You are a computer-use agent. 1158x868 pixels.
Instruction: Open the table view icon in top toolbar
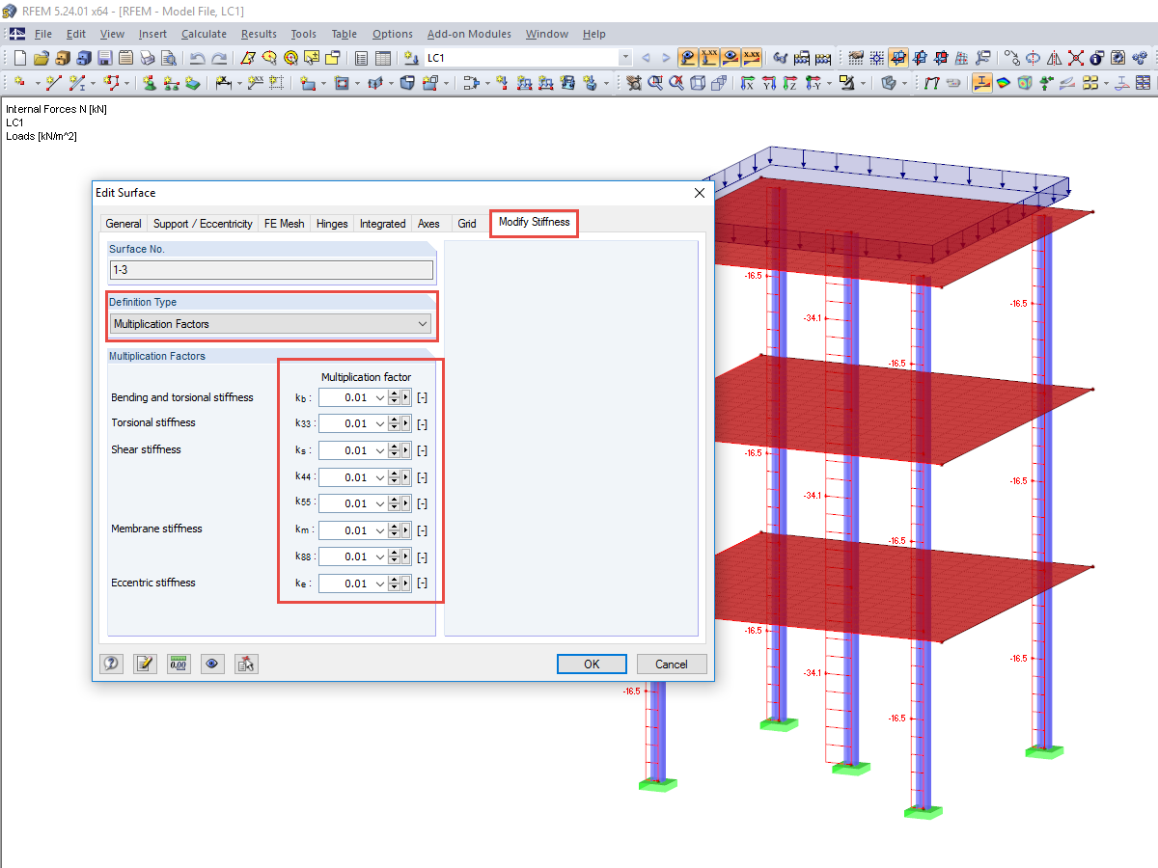point(383,58)
